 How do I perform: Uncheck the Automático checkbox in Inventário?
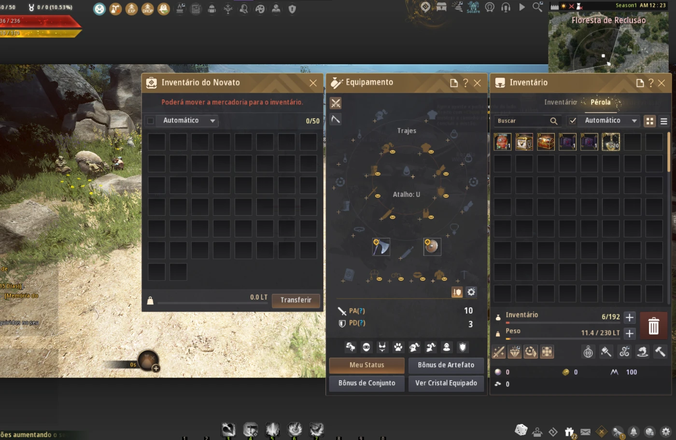click(x=573, y=121)
